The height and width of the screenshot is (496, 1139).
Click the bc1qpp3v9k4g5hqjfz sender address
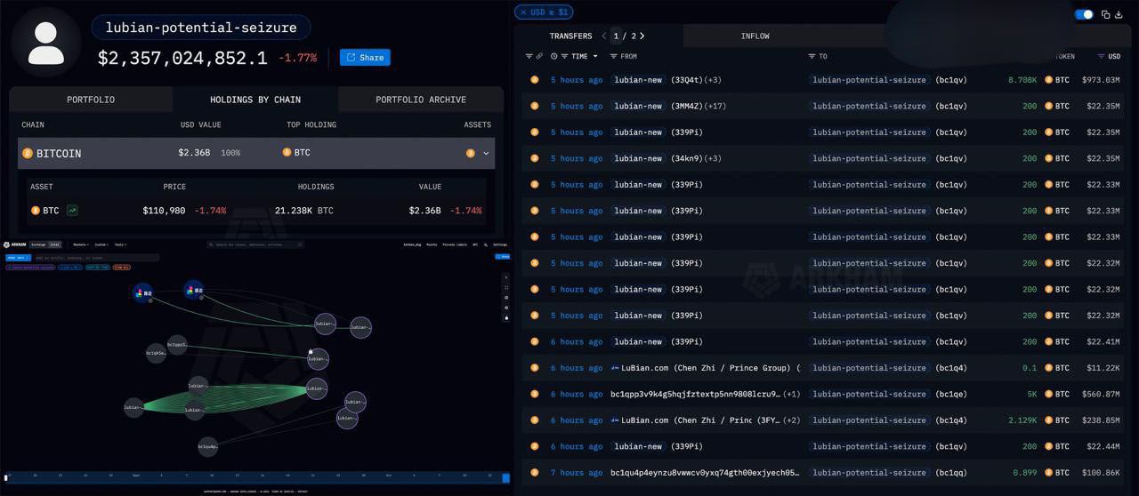click(x=695, y=394)
